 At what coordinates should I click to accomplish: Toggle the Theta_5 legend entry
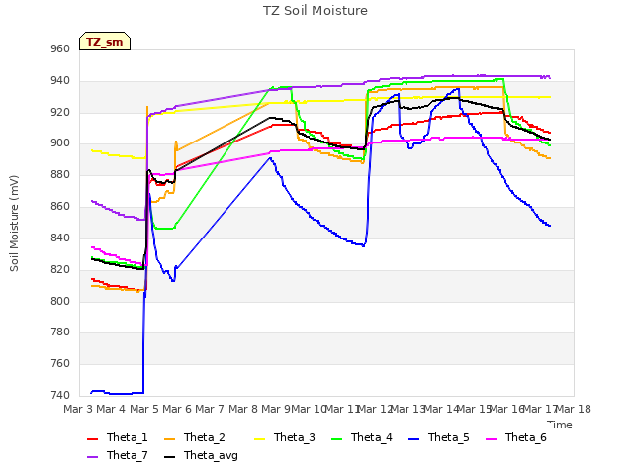pos(439,437)
